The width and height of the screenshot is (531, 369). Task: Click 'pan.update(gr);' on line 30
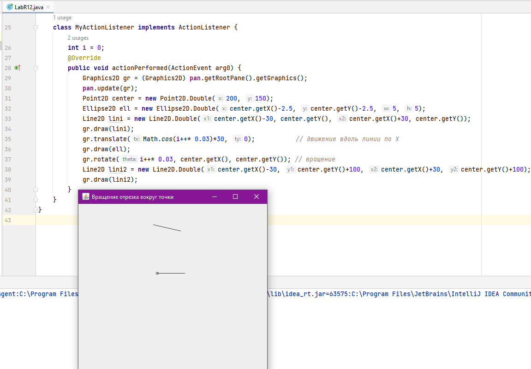(110, 89)
